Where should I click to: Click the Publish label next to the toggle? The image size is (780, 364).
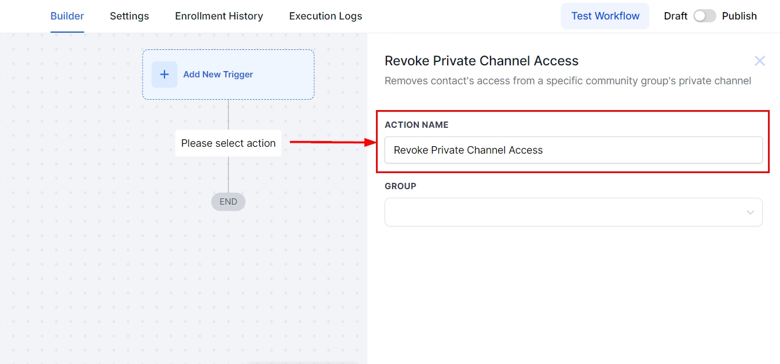(x=739, y=16)
